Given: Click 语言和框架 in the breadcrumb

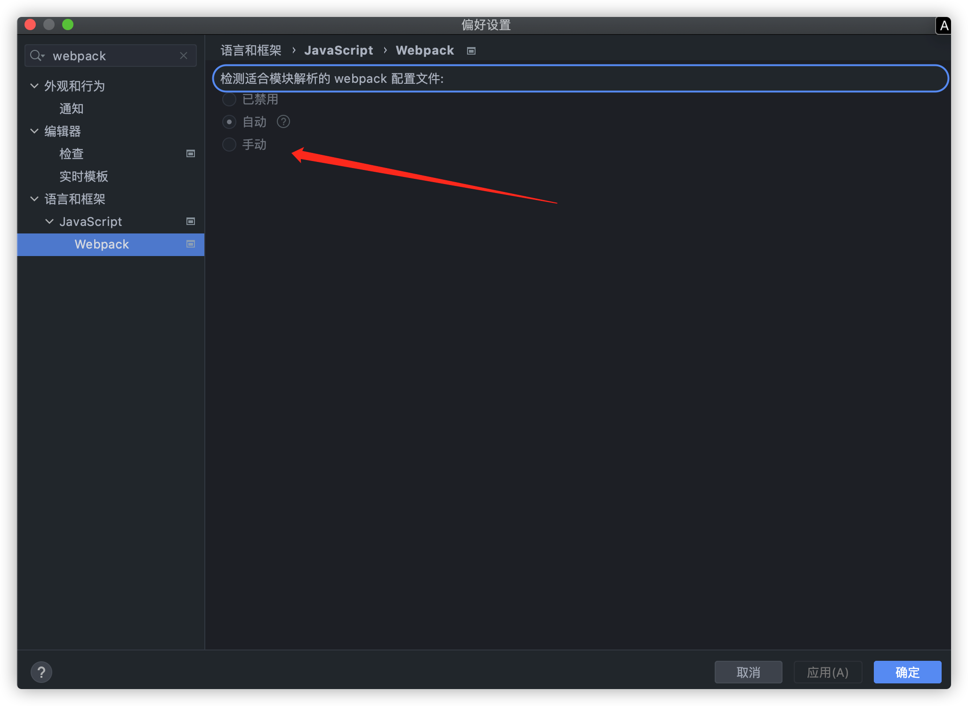Looking at the screenshot, I should click(x=251, y=50).
